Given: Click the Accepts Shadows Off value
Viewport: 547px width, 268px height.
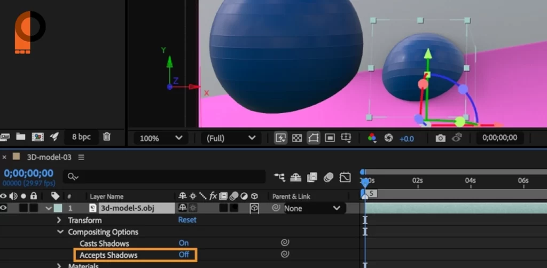Looking at the screenshot, I should tap(184, 255).
